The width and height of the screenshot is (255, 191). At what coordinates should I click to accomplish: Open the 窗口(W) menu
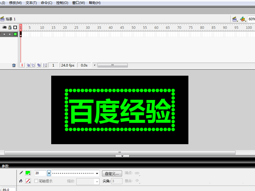point(78,3)
